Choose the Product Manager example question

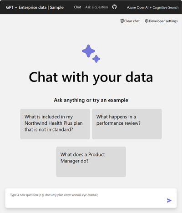point(91,162)
